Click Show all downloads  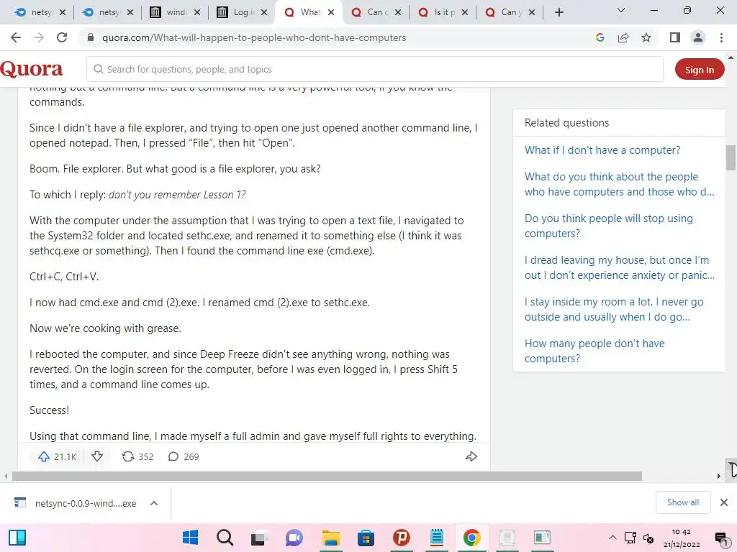tap(682, 502)
